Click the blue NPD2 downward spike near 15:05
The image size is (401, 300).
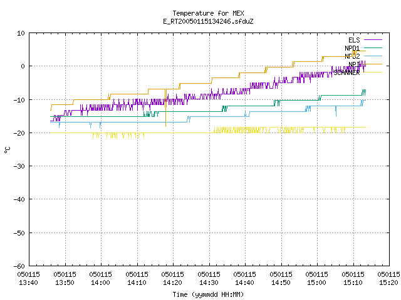[336, 111]
